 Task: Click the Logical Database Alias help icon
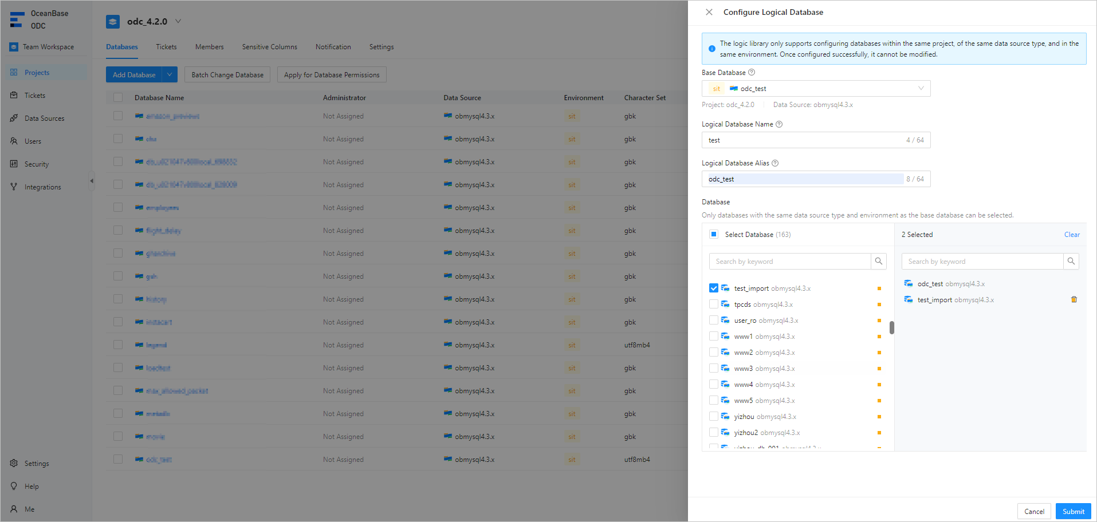pos(775,163)
